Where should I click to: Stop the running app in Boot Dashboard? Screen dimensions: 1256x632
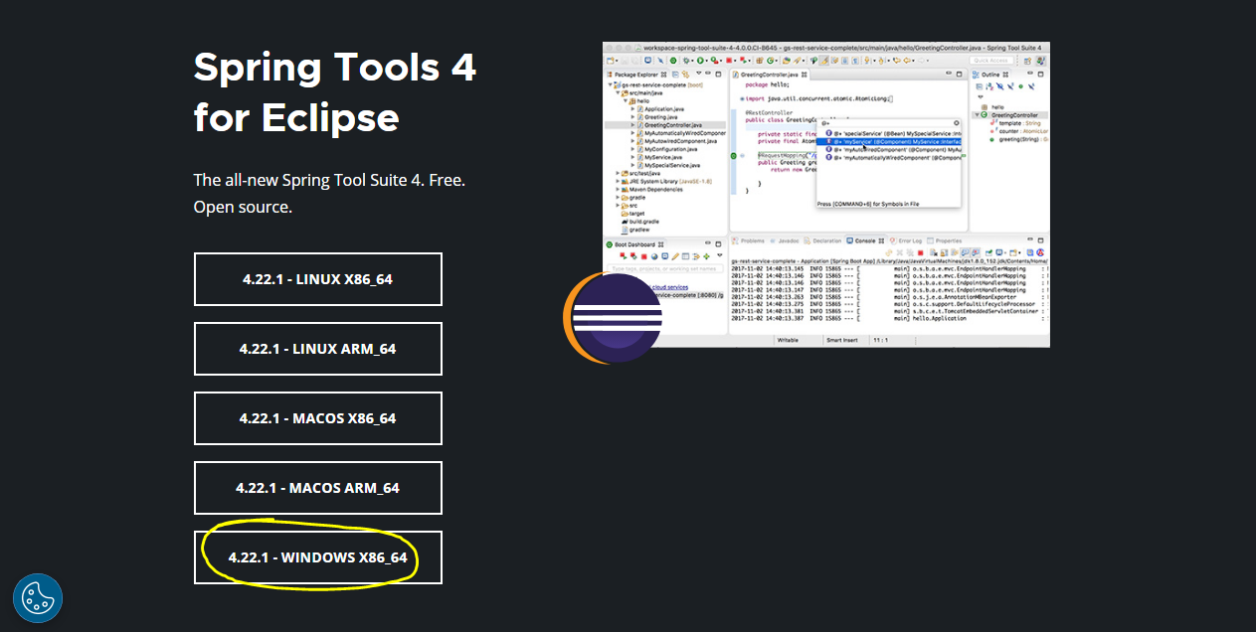643,255
